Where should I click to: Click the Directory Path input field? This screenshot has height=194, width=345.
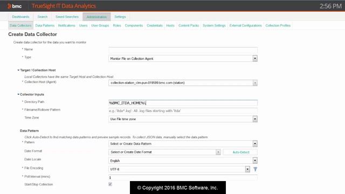183,103
